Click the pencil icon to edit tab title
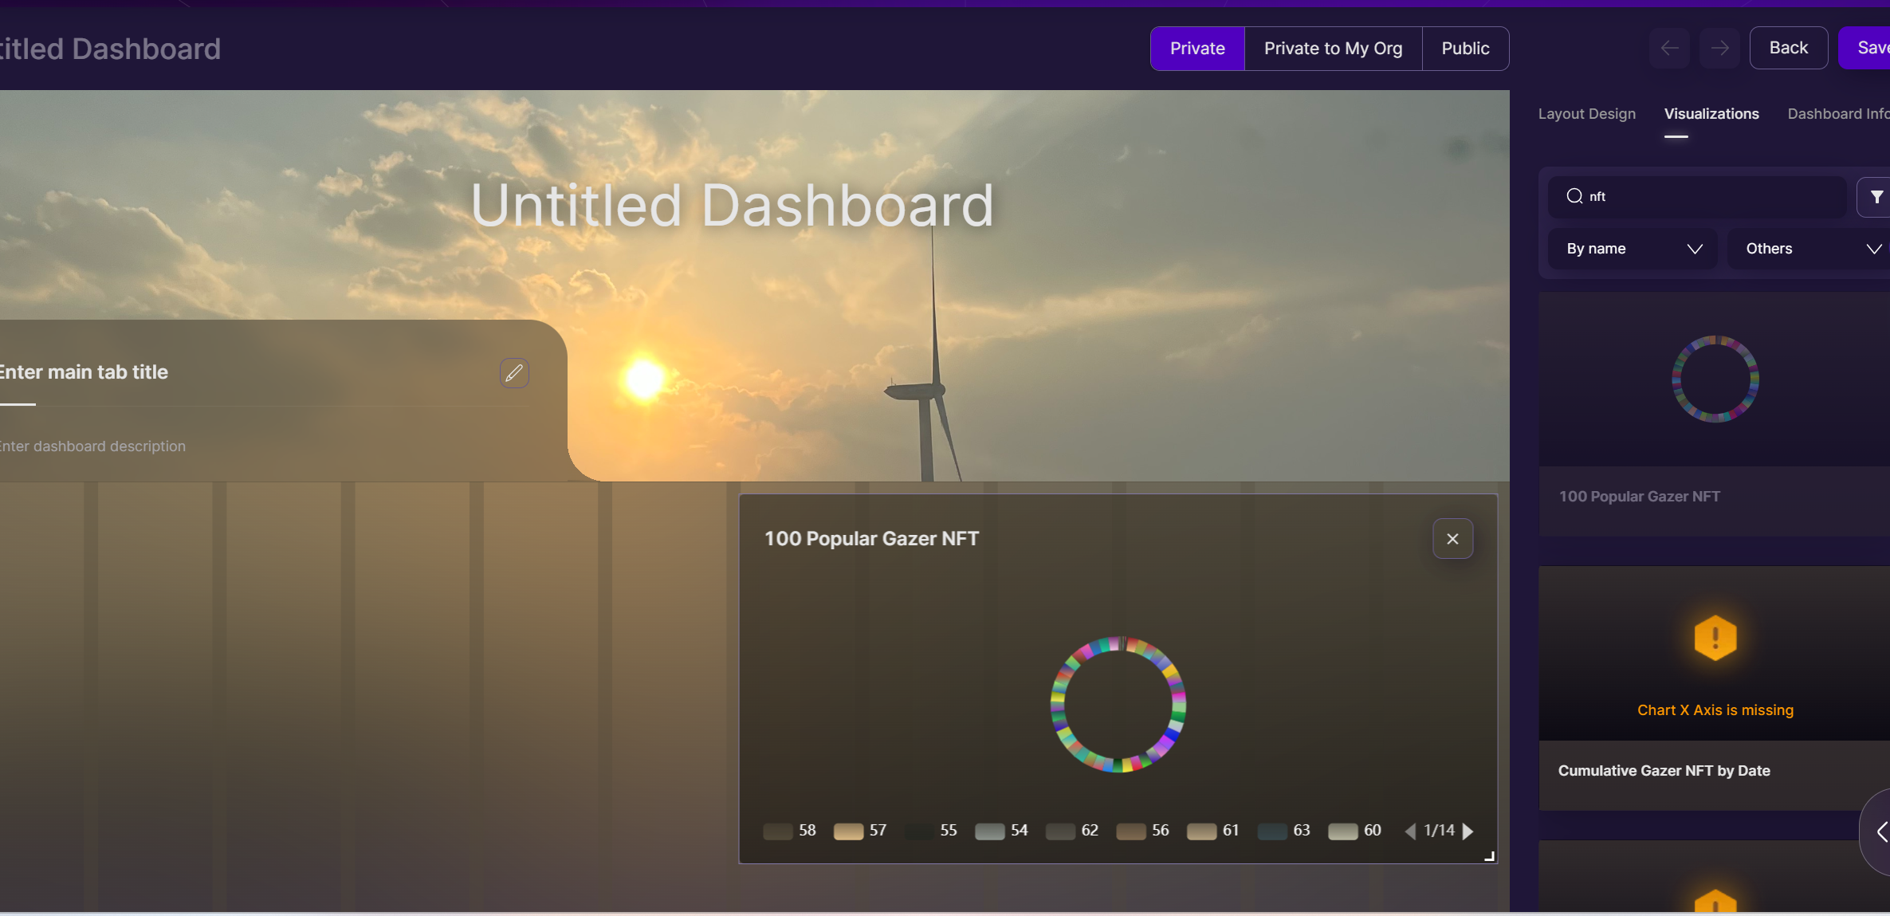1890x916 pixels. [x=514, y=372]
